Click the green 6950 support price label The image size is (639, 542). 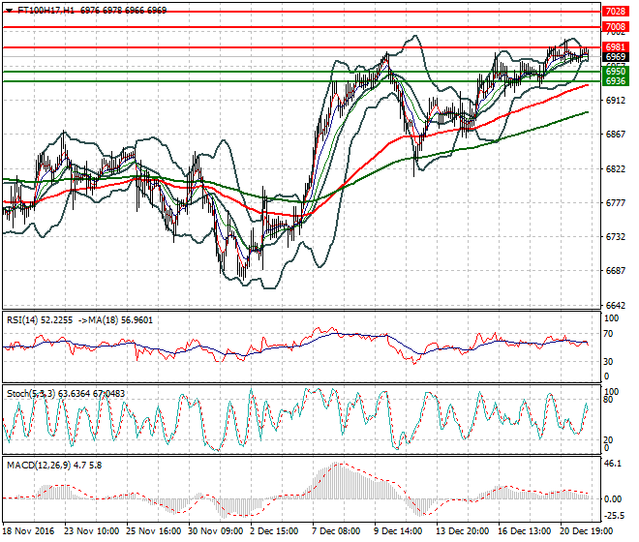click(x=616, y=72)
